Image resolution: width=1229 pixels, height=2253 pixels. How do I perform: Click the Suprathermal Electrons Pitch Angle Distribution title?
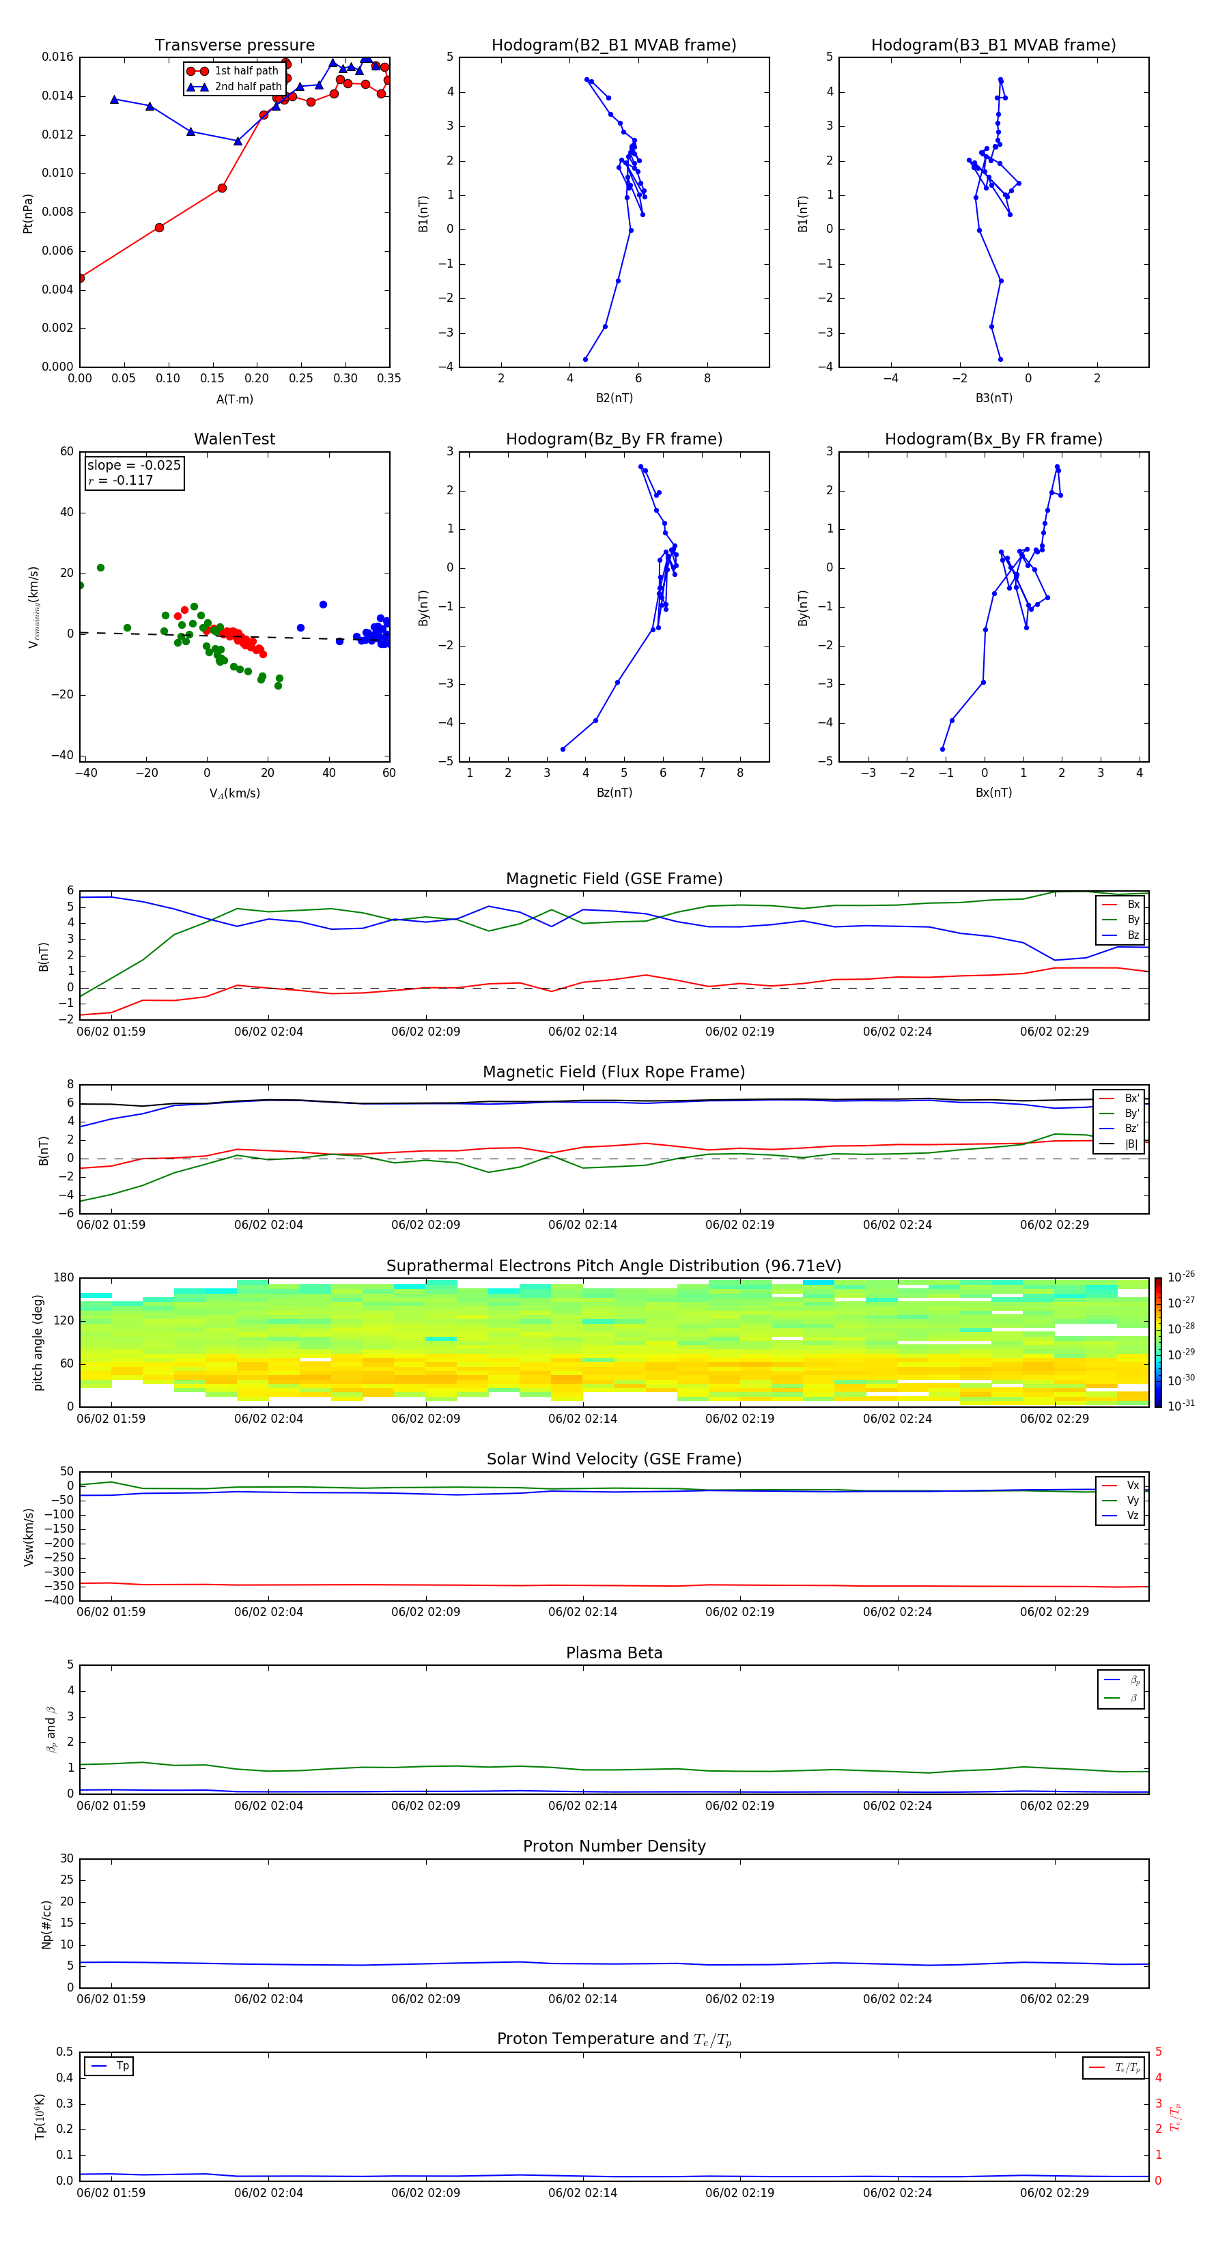(x=614, y=1266)
